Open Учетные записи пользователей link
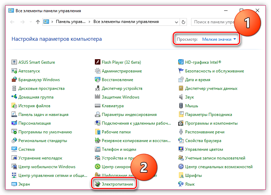Viewport: 271px width, 195px height. pos(215,158)
